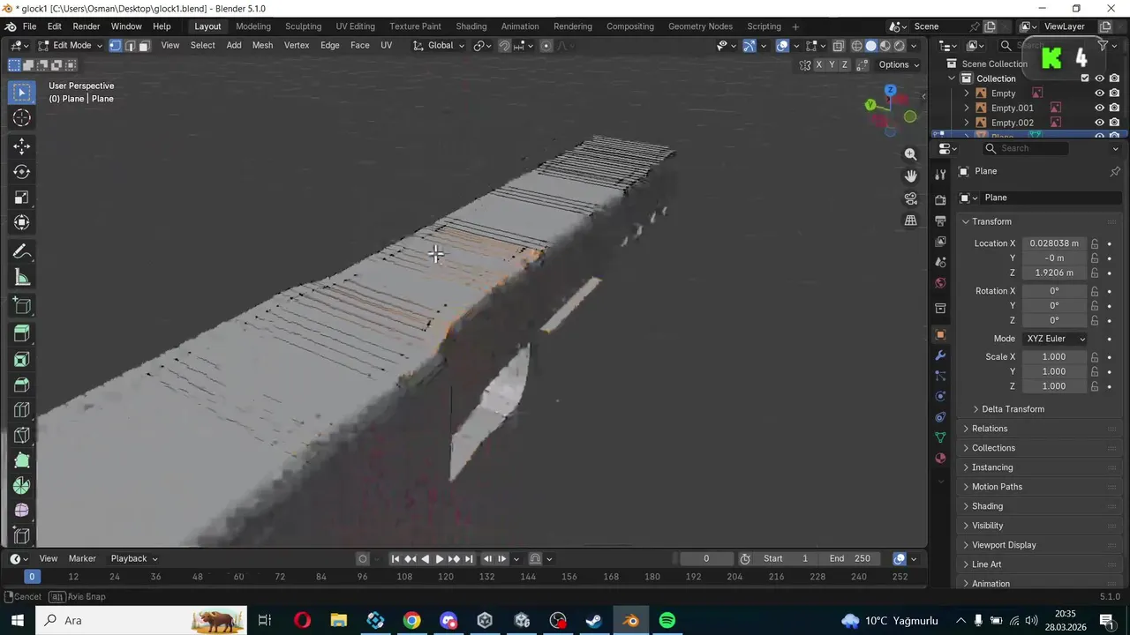Select the Cursor tool
Screen dimensions: 1130x635
[22, 118]
